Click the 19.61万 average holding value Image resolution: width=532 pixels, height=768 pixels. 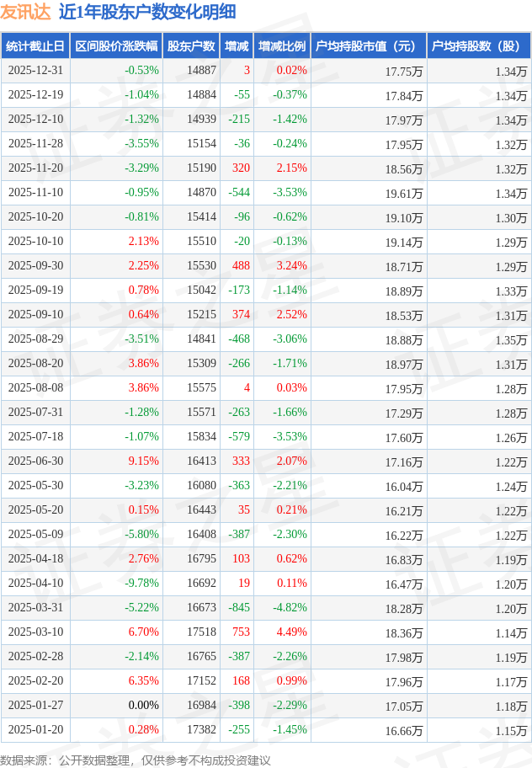coord(403,194)
